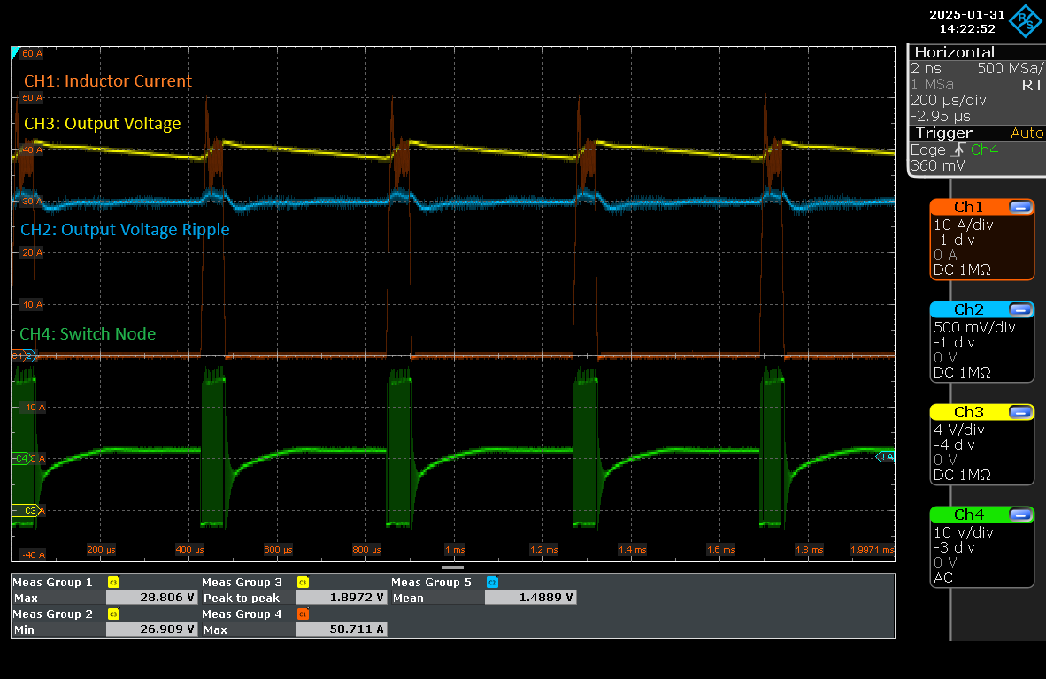Collapse the Ch4 channel box
This screenshot has width=1046, height=679.
pyautogui.click(x=1020, y=515)
